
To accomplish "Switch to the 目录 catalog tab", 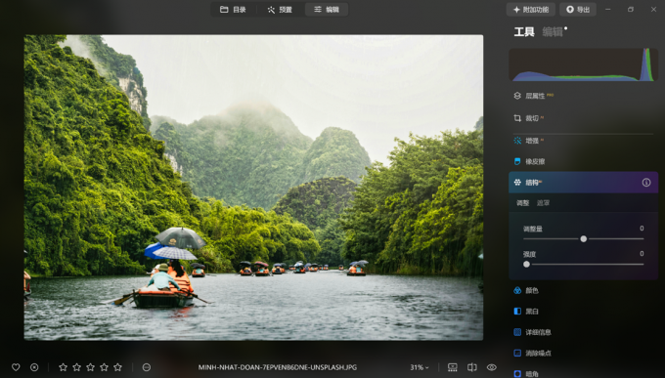I will [233, 10].
